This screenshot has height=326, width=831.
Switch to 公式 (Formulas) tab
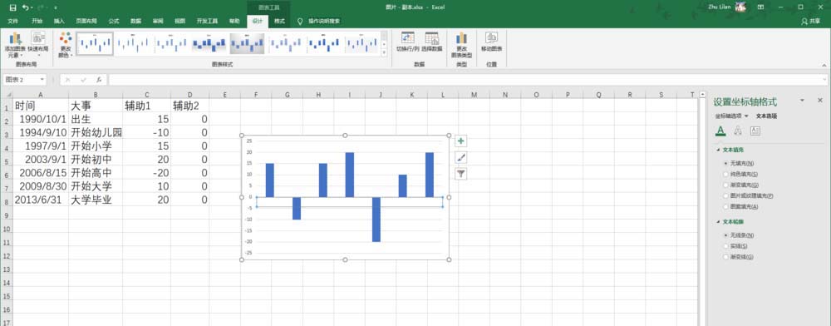[x=113, y=21]
